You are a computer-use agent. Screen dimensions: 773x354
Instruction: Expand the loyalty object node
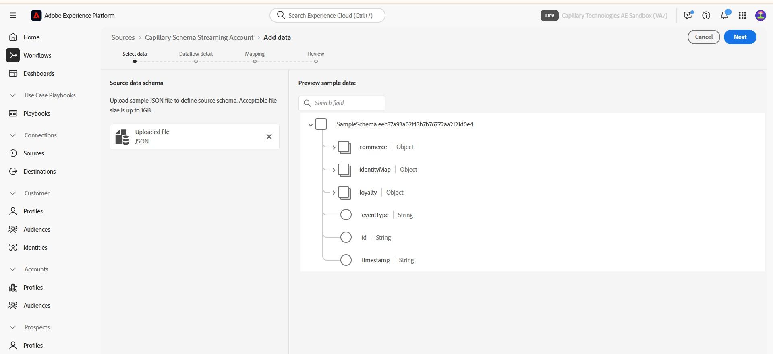coord(334,193)
